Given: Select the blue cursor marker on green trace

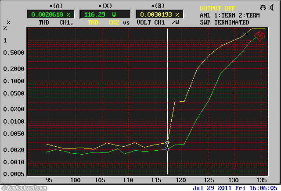Looking at the screenshot, I should click(167, 149).
